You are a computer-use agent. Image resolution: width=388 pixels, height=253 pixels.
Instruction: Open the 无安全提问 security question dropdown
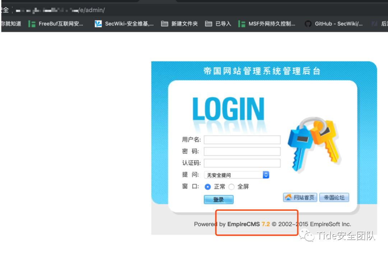pyautogui.click(x=236, y=175)
